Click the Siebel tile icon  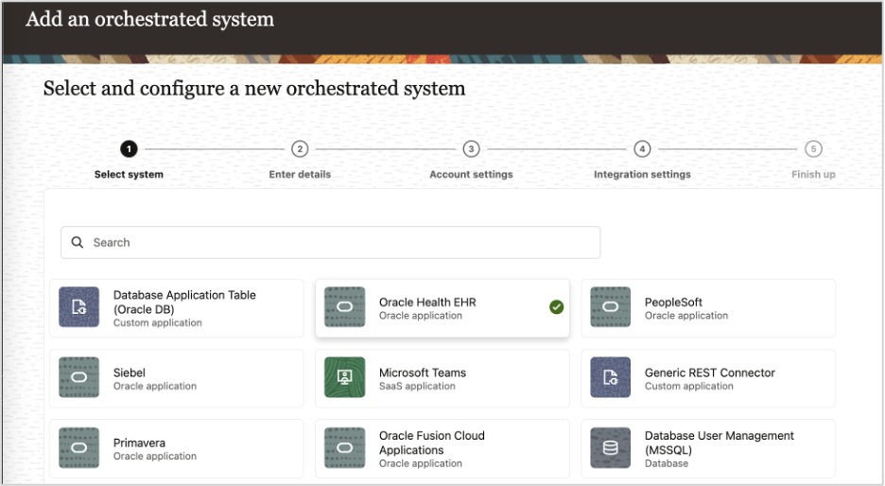point(79,377)
